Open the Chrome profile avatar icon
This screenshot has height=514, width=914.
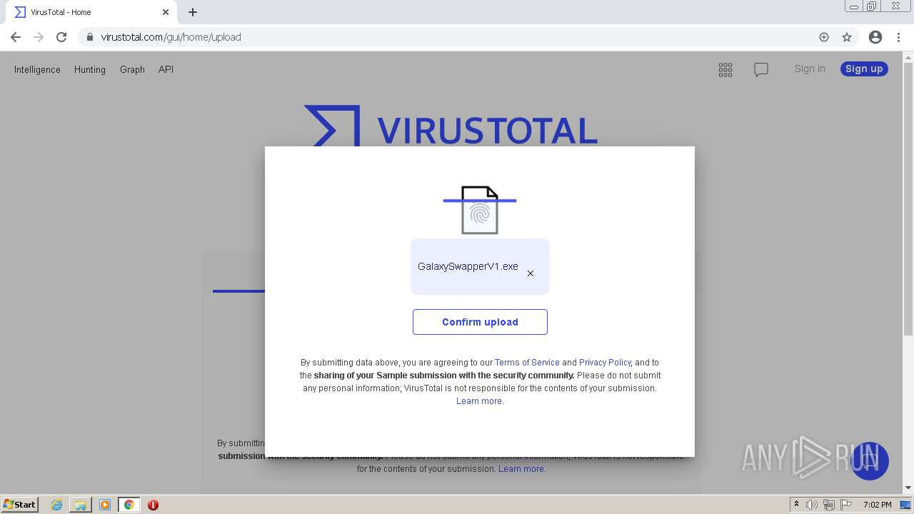point(875,37)
